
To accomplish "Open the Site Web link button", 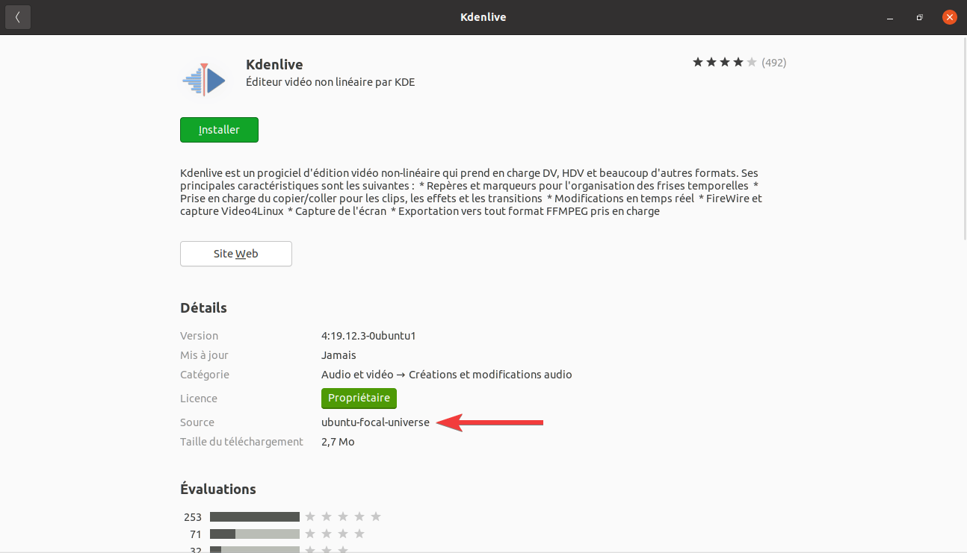I will (235, 254).
